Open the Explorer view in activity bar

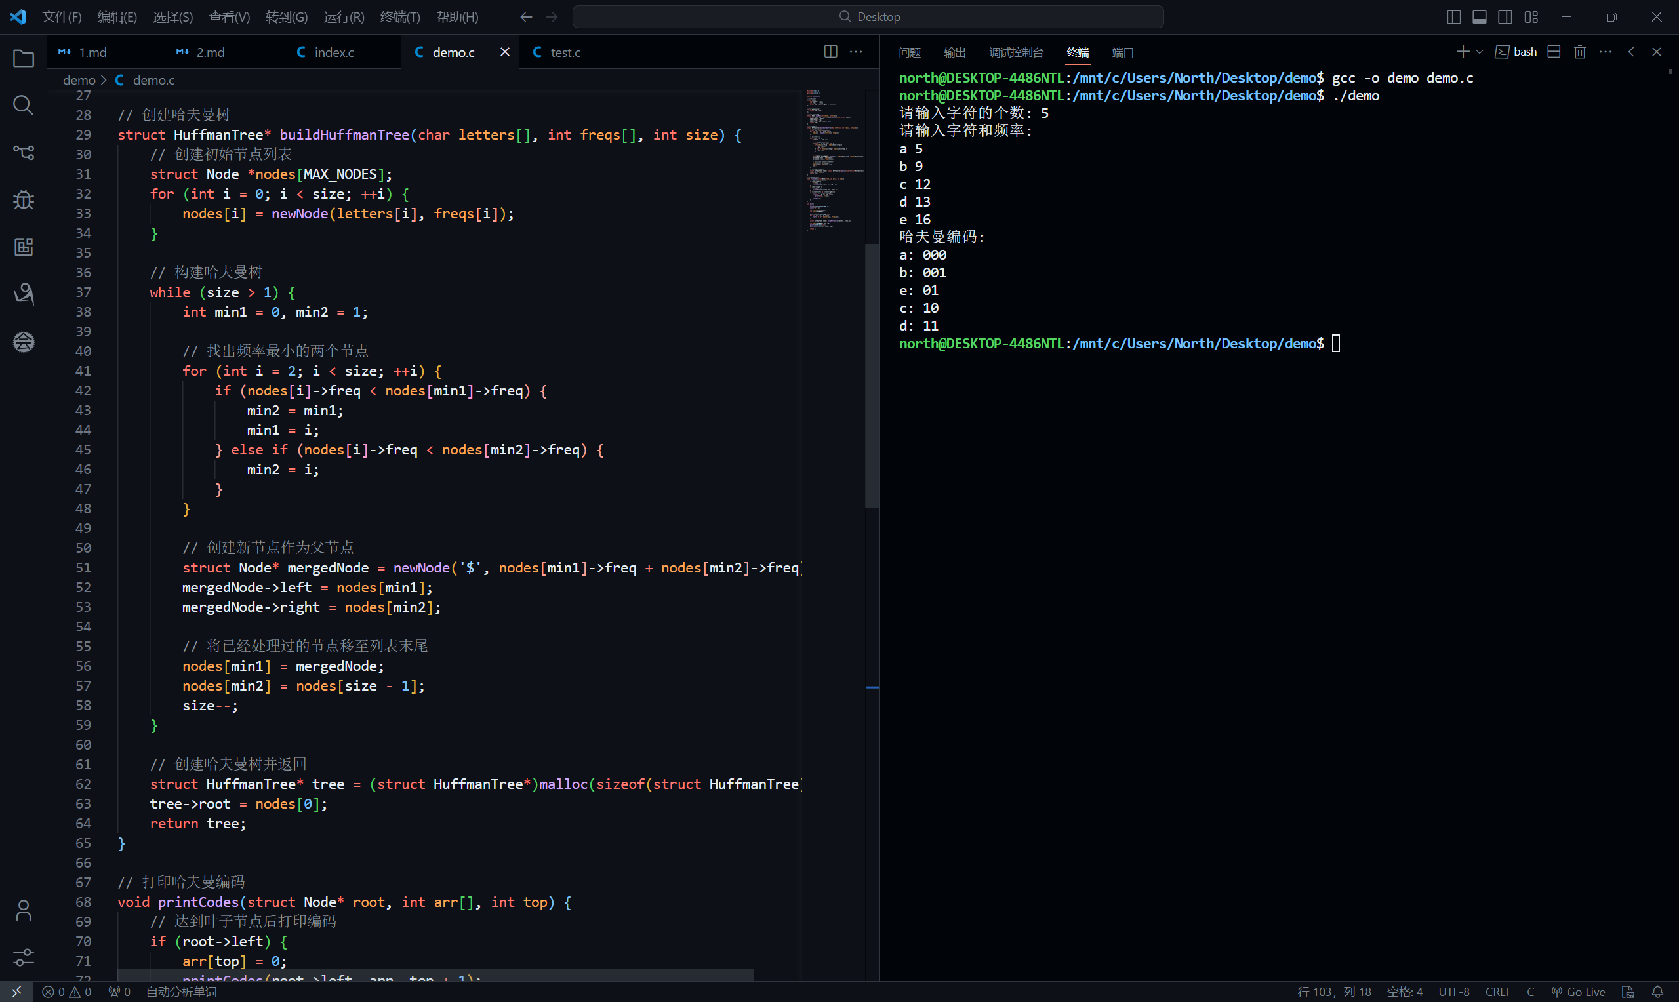pos(24,59)
